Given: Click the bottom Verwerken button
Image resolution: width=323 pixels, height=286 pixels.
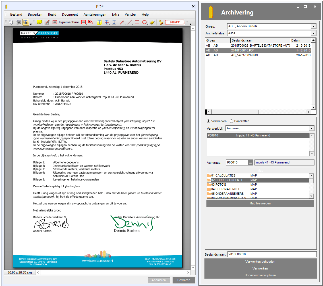Looking at the screenshot, I should click(x=260, y=268).
